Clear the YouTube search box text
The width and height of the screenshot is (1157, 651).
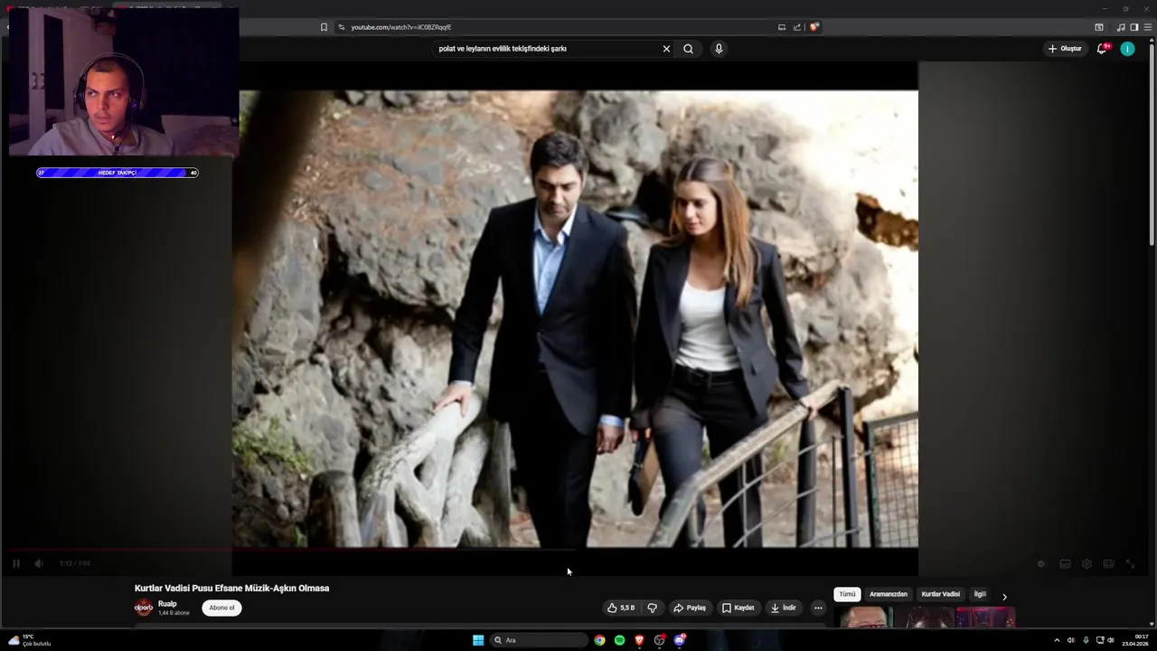(x=666, y=49)
